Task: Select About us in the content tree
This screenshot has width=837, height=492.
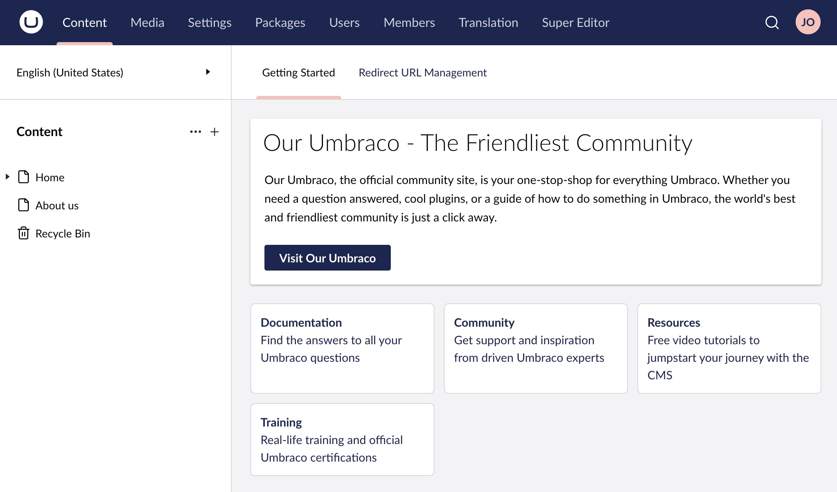Action: click(x=57, y=205)
